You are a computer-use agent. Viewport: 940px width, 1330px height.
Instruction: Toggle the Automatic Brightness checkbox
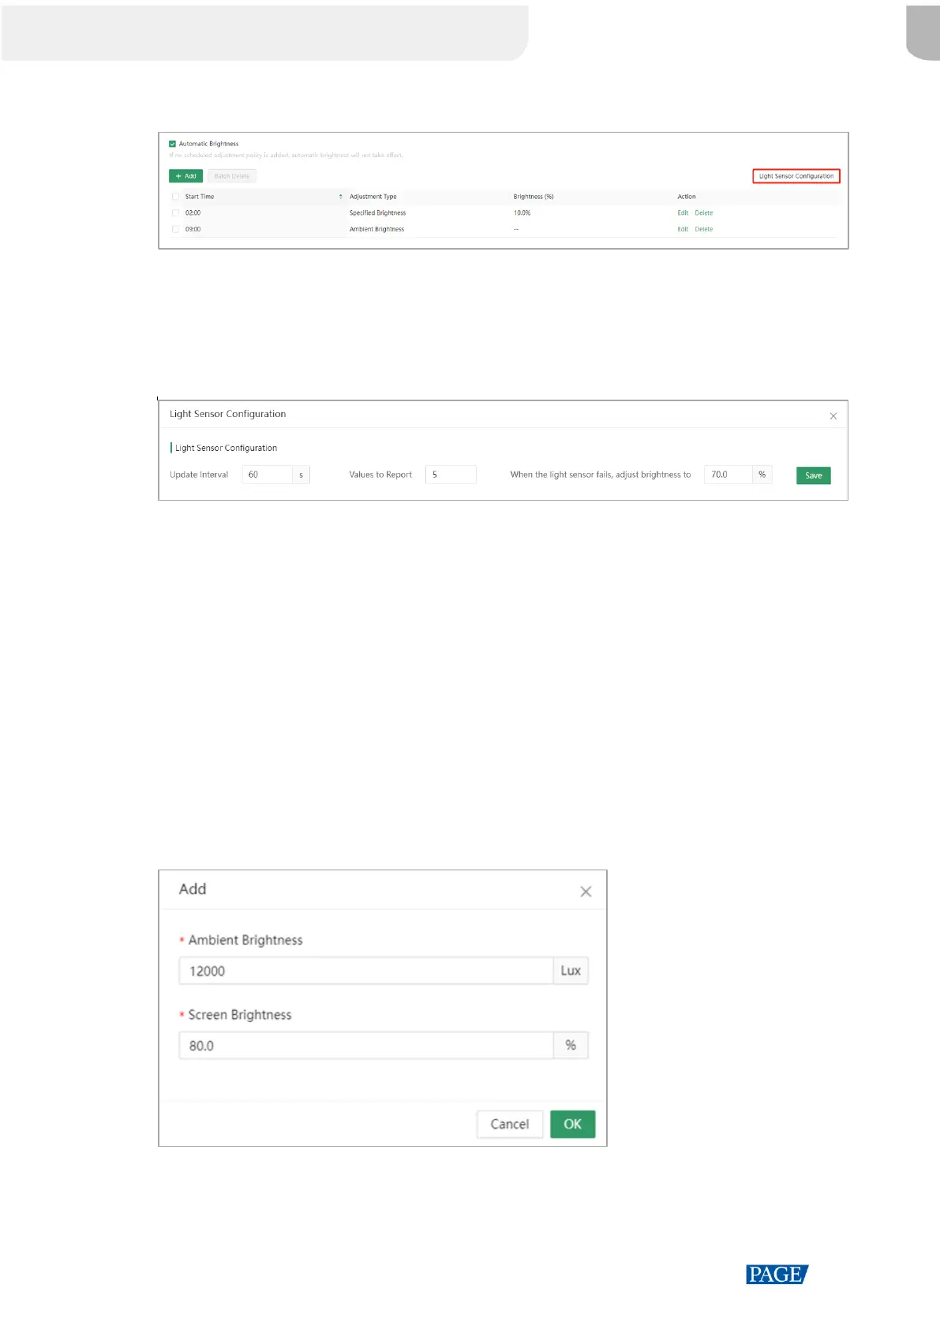pos(173,144)
